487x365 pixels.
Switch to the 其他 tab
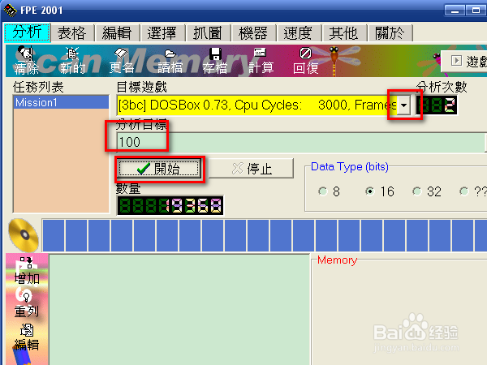(343, 33)
